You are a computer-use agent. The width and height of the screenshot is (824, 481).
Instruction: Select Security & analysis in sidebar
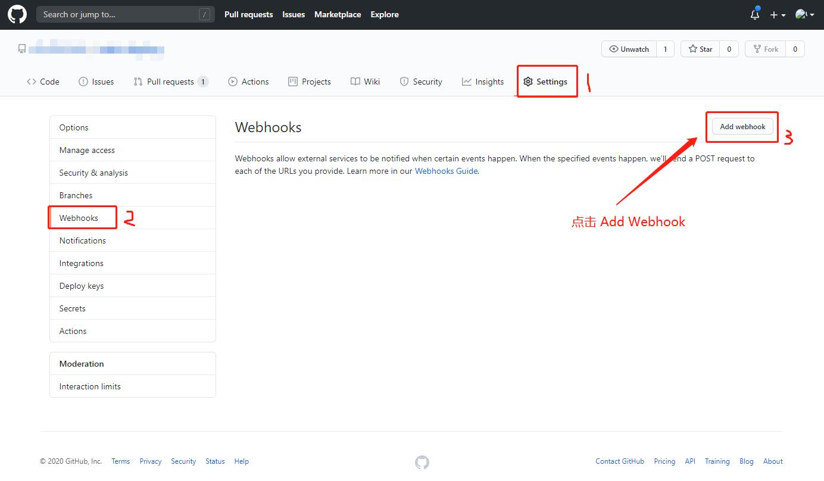[x=133, y=173]
